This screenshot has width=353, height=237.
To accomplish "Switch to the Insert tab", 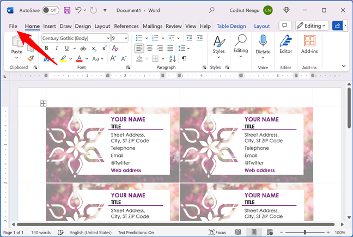I will coord(50,26).
